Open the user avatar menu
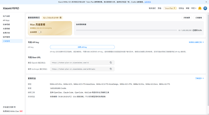This screenshot has width=209, height=115. point(205,8)
